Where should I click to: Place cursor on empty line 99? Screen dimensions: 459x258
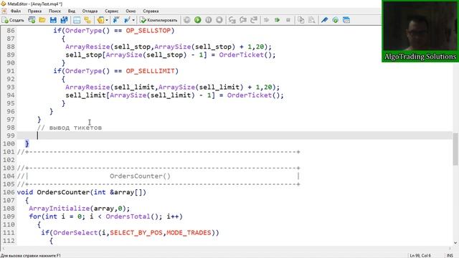(x=235, y=135)
